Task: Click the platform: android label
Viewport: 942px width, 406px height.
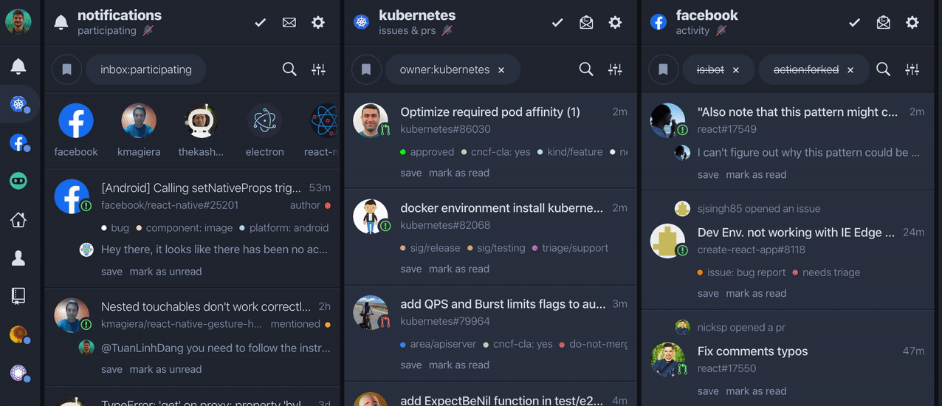Action: coord(283,228)
